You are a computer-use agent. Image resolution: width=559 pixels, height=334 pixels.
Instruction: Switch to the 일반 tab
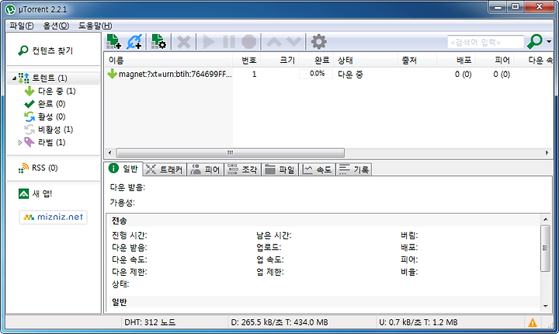coord(123,169)
